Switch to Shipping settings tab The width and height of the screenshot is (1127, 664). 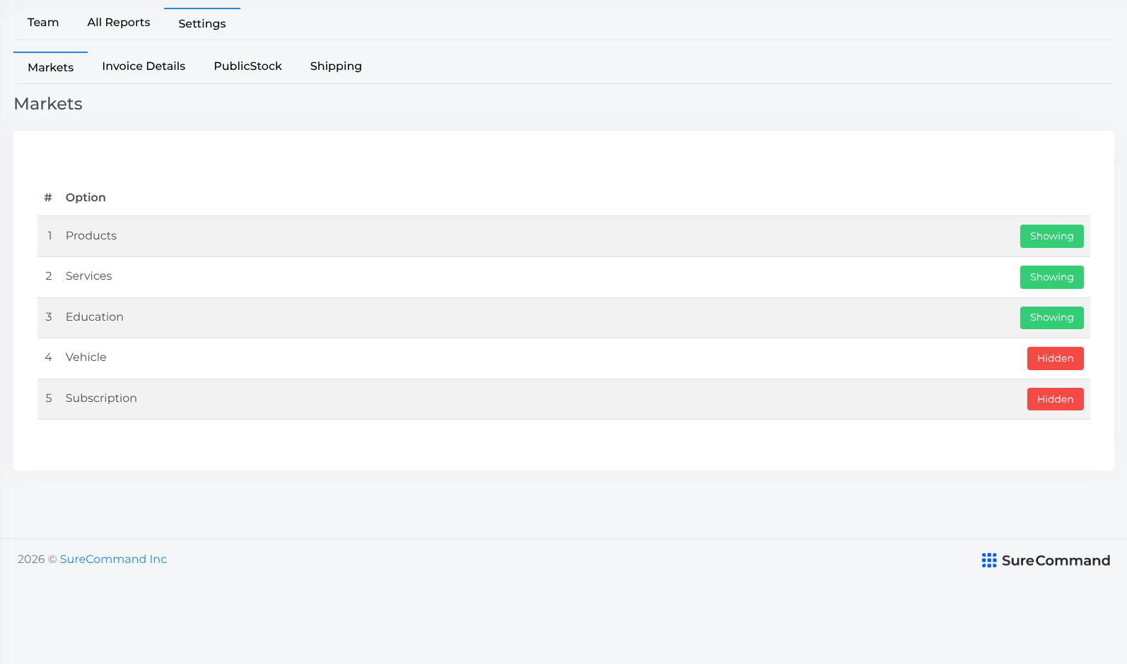336,66
